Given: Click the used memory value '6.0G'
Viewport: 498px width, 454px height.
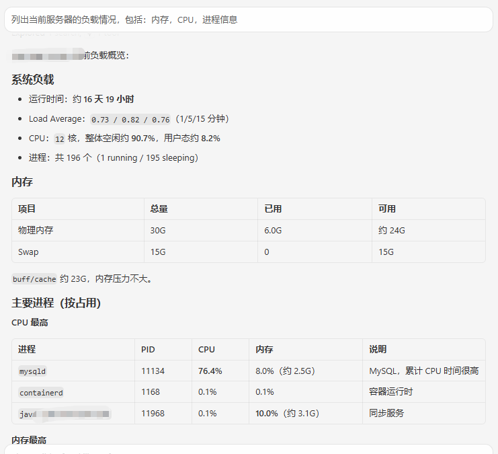Looking at the screenshot, I should [273, 231].
